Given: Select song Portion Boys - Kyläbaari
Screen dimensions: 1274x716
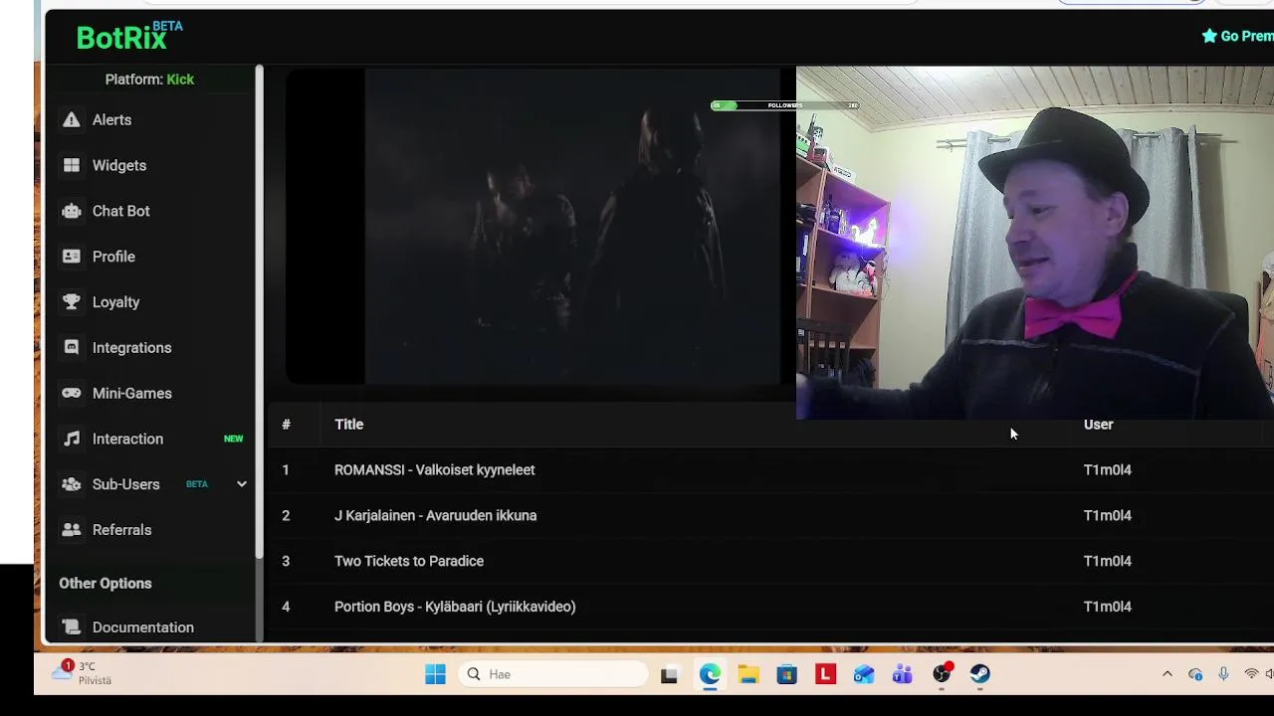Looking at the screenshot, I should tap(455, 607).
